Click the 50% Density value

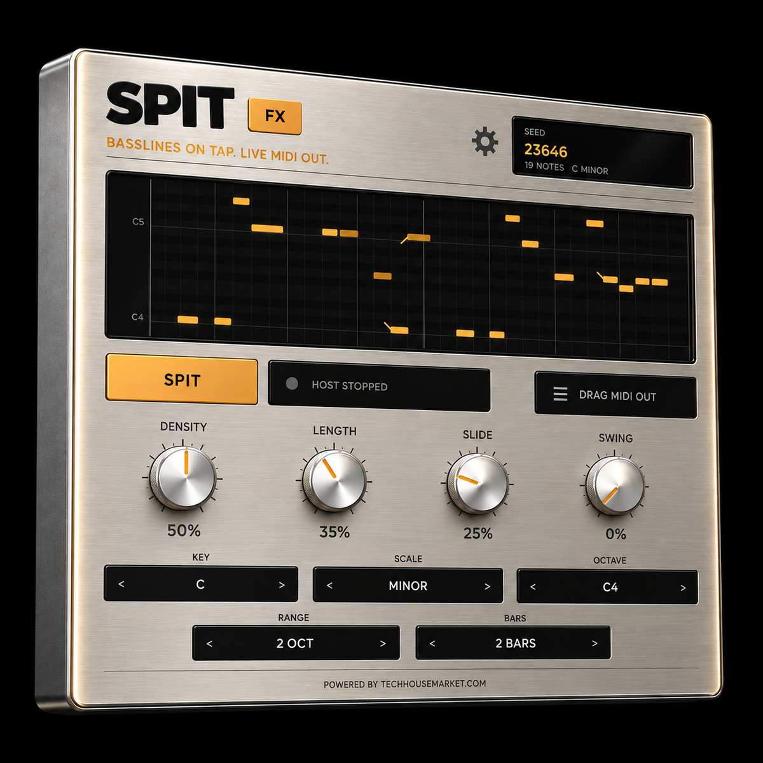184,530
